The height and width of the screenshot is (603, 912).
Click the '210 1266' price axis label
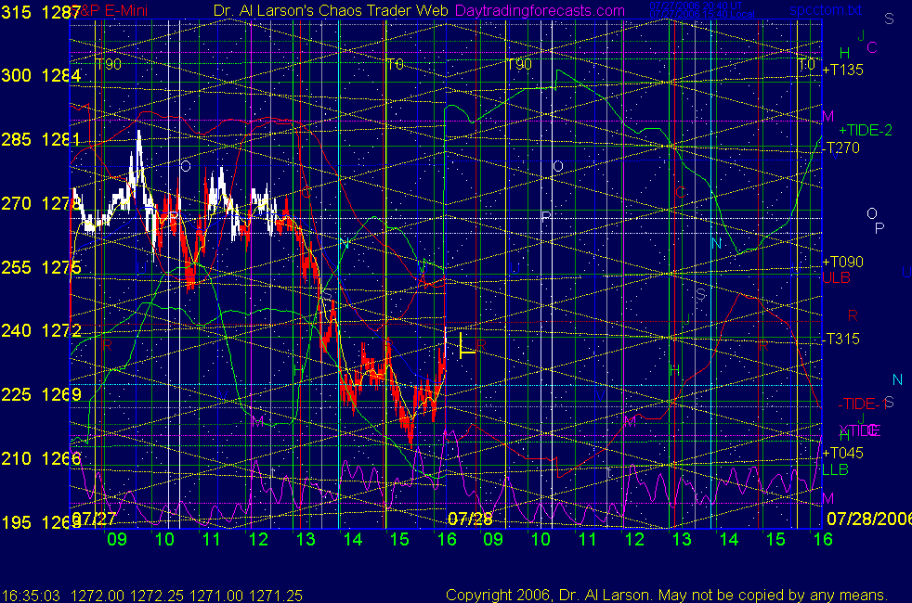(x=41, y=458)
